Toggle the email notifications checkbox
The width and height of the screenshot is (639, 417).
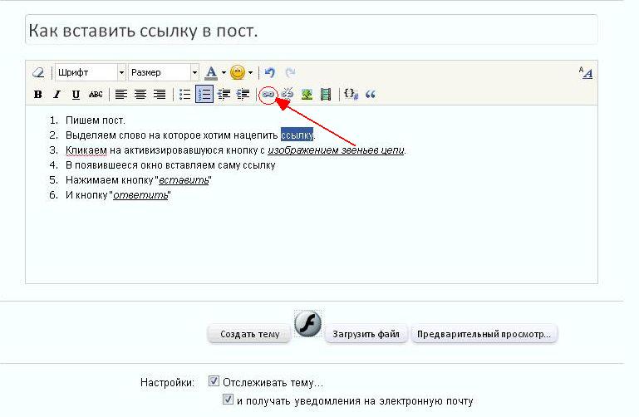pos(228,400)
